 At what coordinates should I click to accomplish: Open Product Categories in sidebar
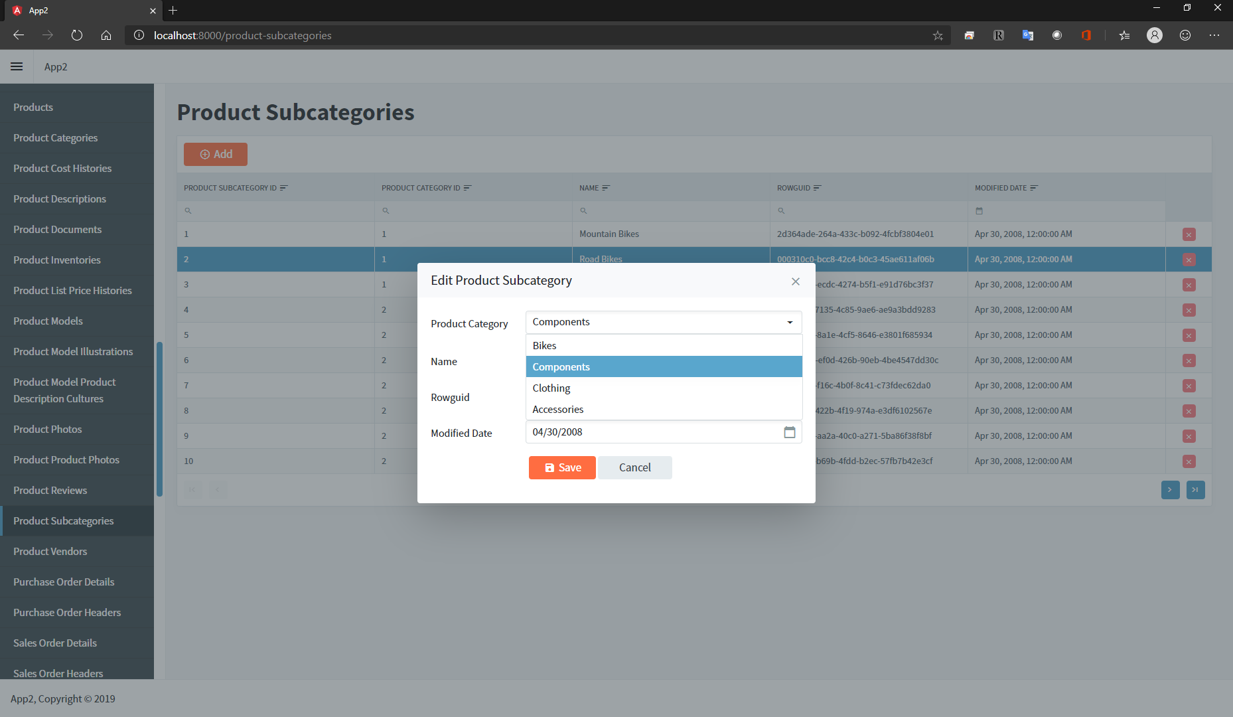[x=55, y=137]
